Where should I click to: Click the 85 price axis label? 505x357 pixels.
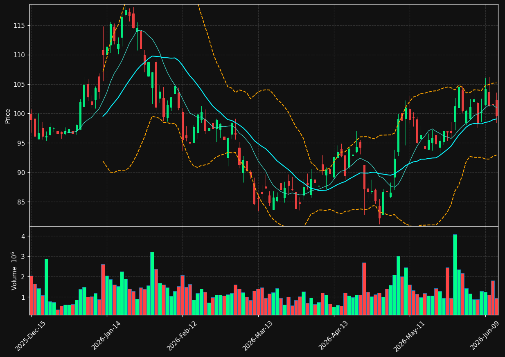click(22, 202)
